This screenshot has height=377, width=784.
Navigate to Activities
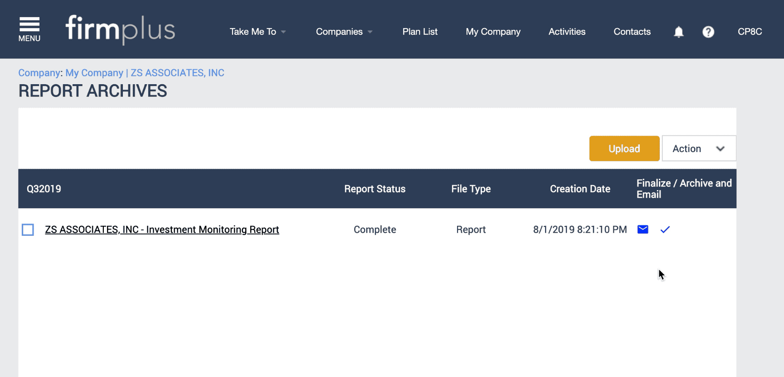tap(567, 32)
